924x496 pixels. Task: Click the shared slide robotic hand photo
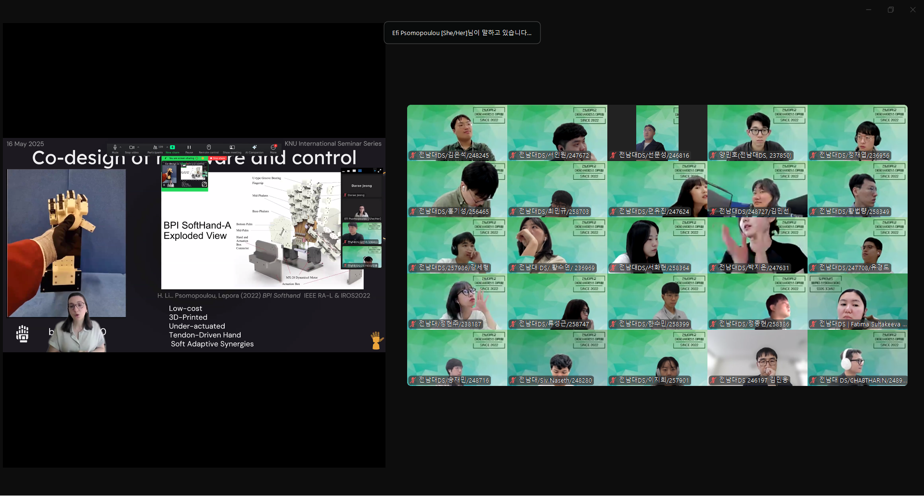point(66,243)
